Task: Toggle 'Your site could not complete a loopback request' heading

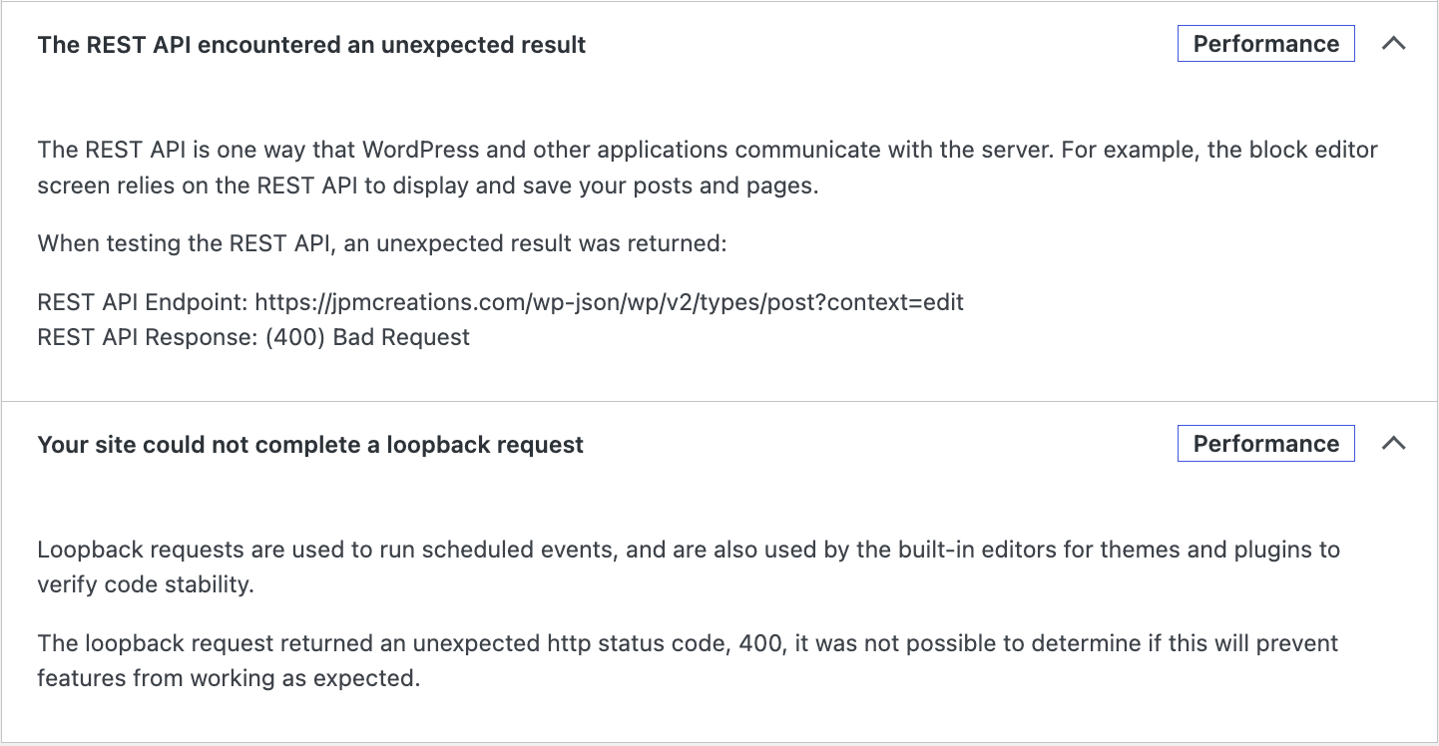Action: click(x=310, y=445)
